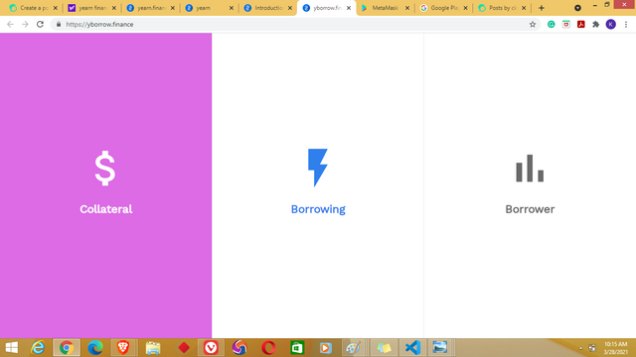Go back to previous page in browser
The image size is (636, 357).
[10, 24]
